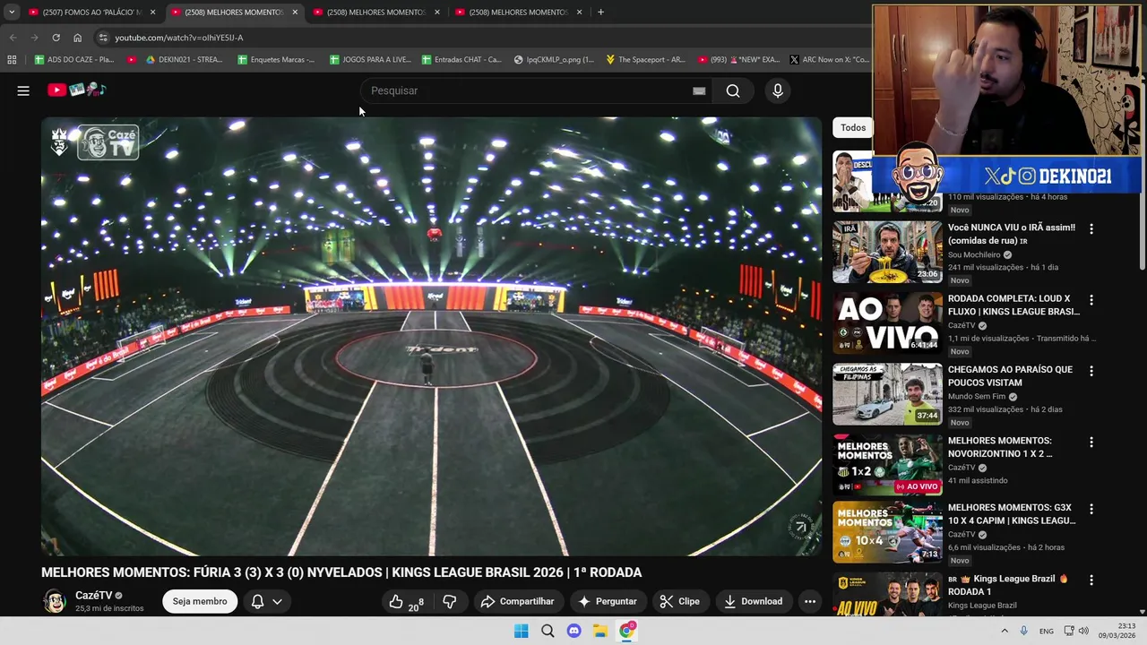This screenshot has height=645, width=1147.
Task: Switch to third '(2508) MELHORES MOMENTOS' tab
Action: (x=376, y=12)
